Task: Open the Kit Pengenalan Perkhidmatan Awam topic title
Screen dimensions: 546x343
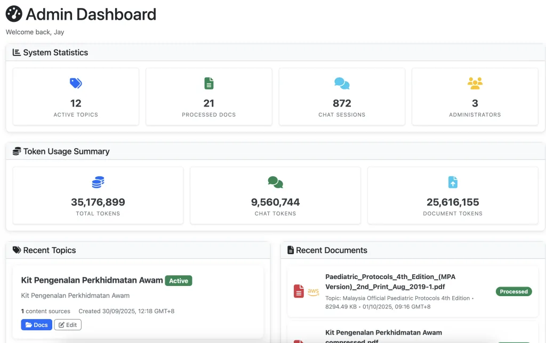Action: pyautogui.click(x=92, y=280)
